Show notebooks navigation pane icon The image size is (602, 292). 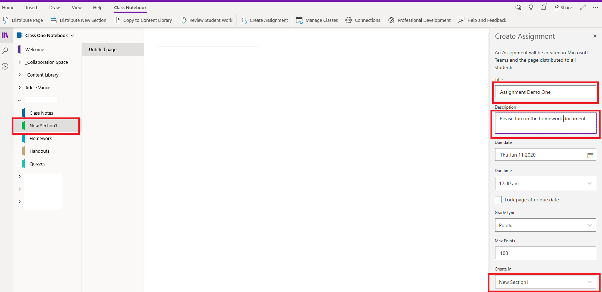pyautogui.click(x=5, y=35)
